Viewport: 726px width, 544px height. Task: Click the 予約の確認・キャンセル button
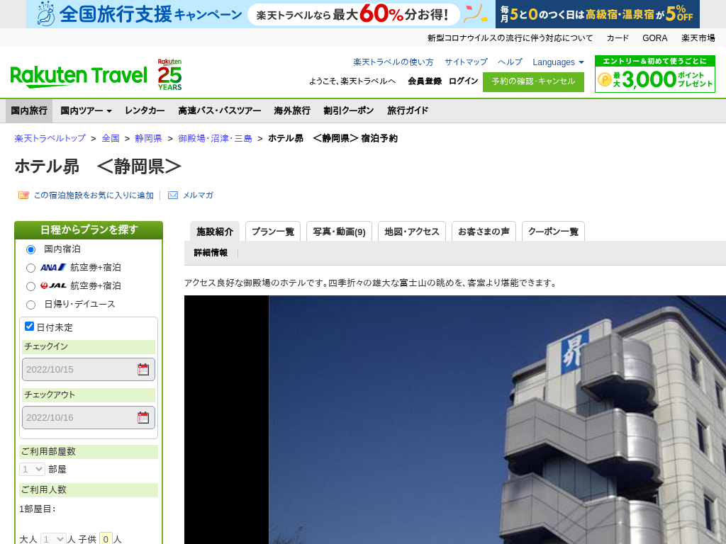point(533,82)
